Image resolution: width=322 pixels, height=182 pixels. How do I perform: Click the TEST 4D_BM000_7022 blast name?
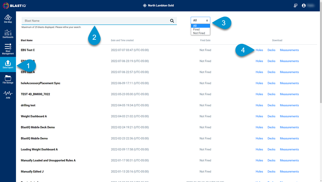tap(35, 94)
